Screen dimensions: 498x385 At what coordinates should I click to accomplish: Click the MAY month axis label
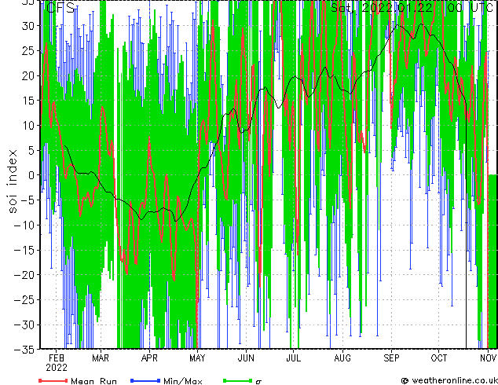point(197,358)
